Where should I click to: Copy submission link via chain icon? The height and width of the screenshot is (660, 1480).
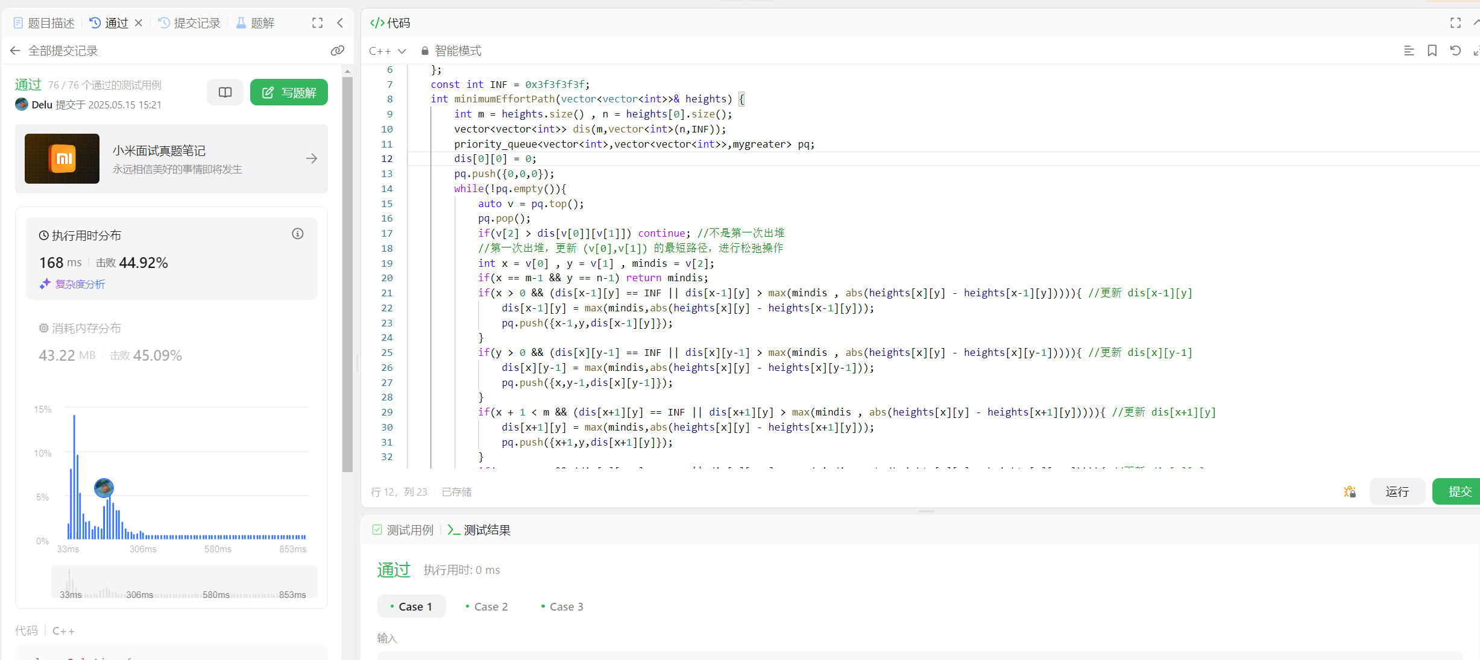(x=338, y=51)
